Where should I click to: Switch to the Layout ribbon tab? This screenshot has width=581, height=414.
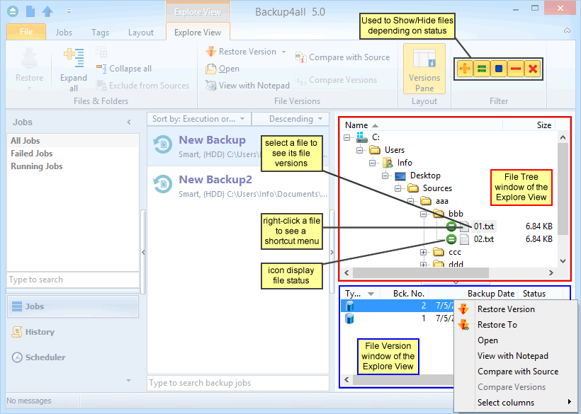pyautogui.click(x=141, y=32)
